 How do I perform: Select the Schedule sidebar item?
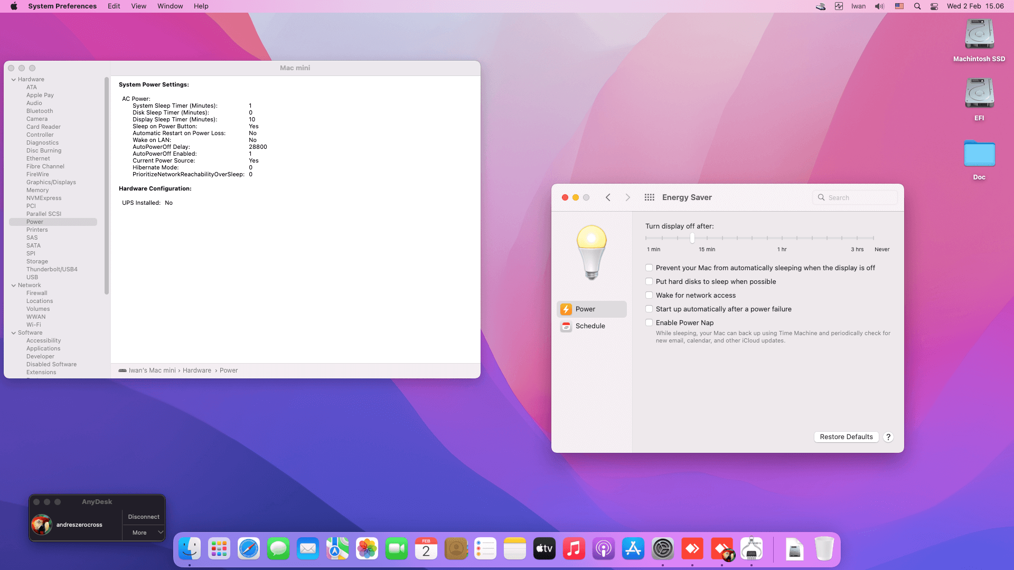(x=590, y=326)
